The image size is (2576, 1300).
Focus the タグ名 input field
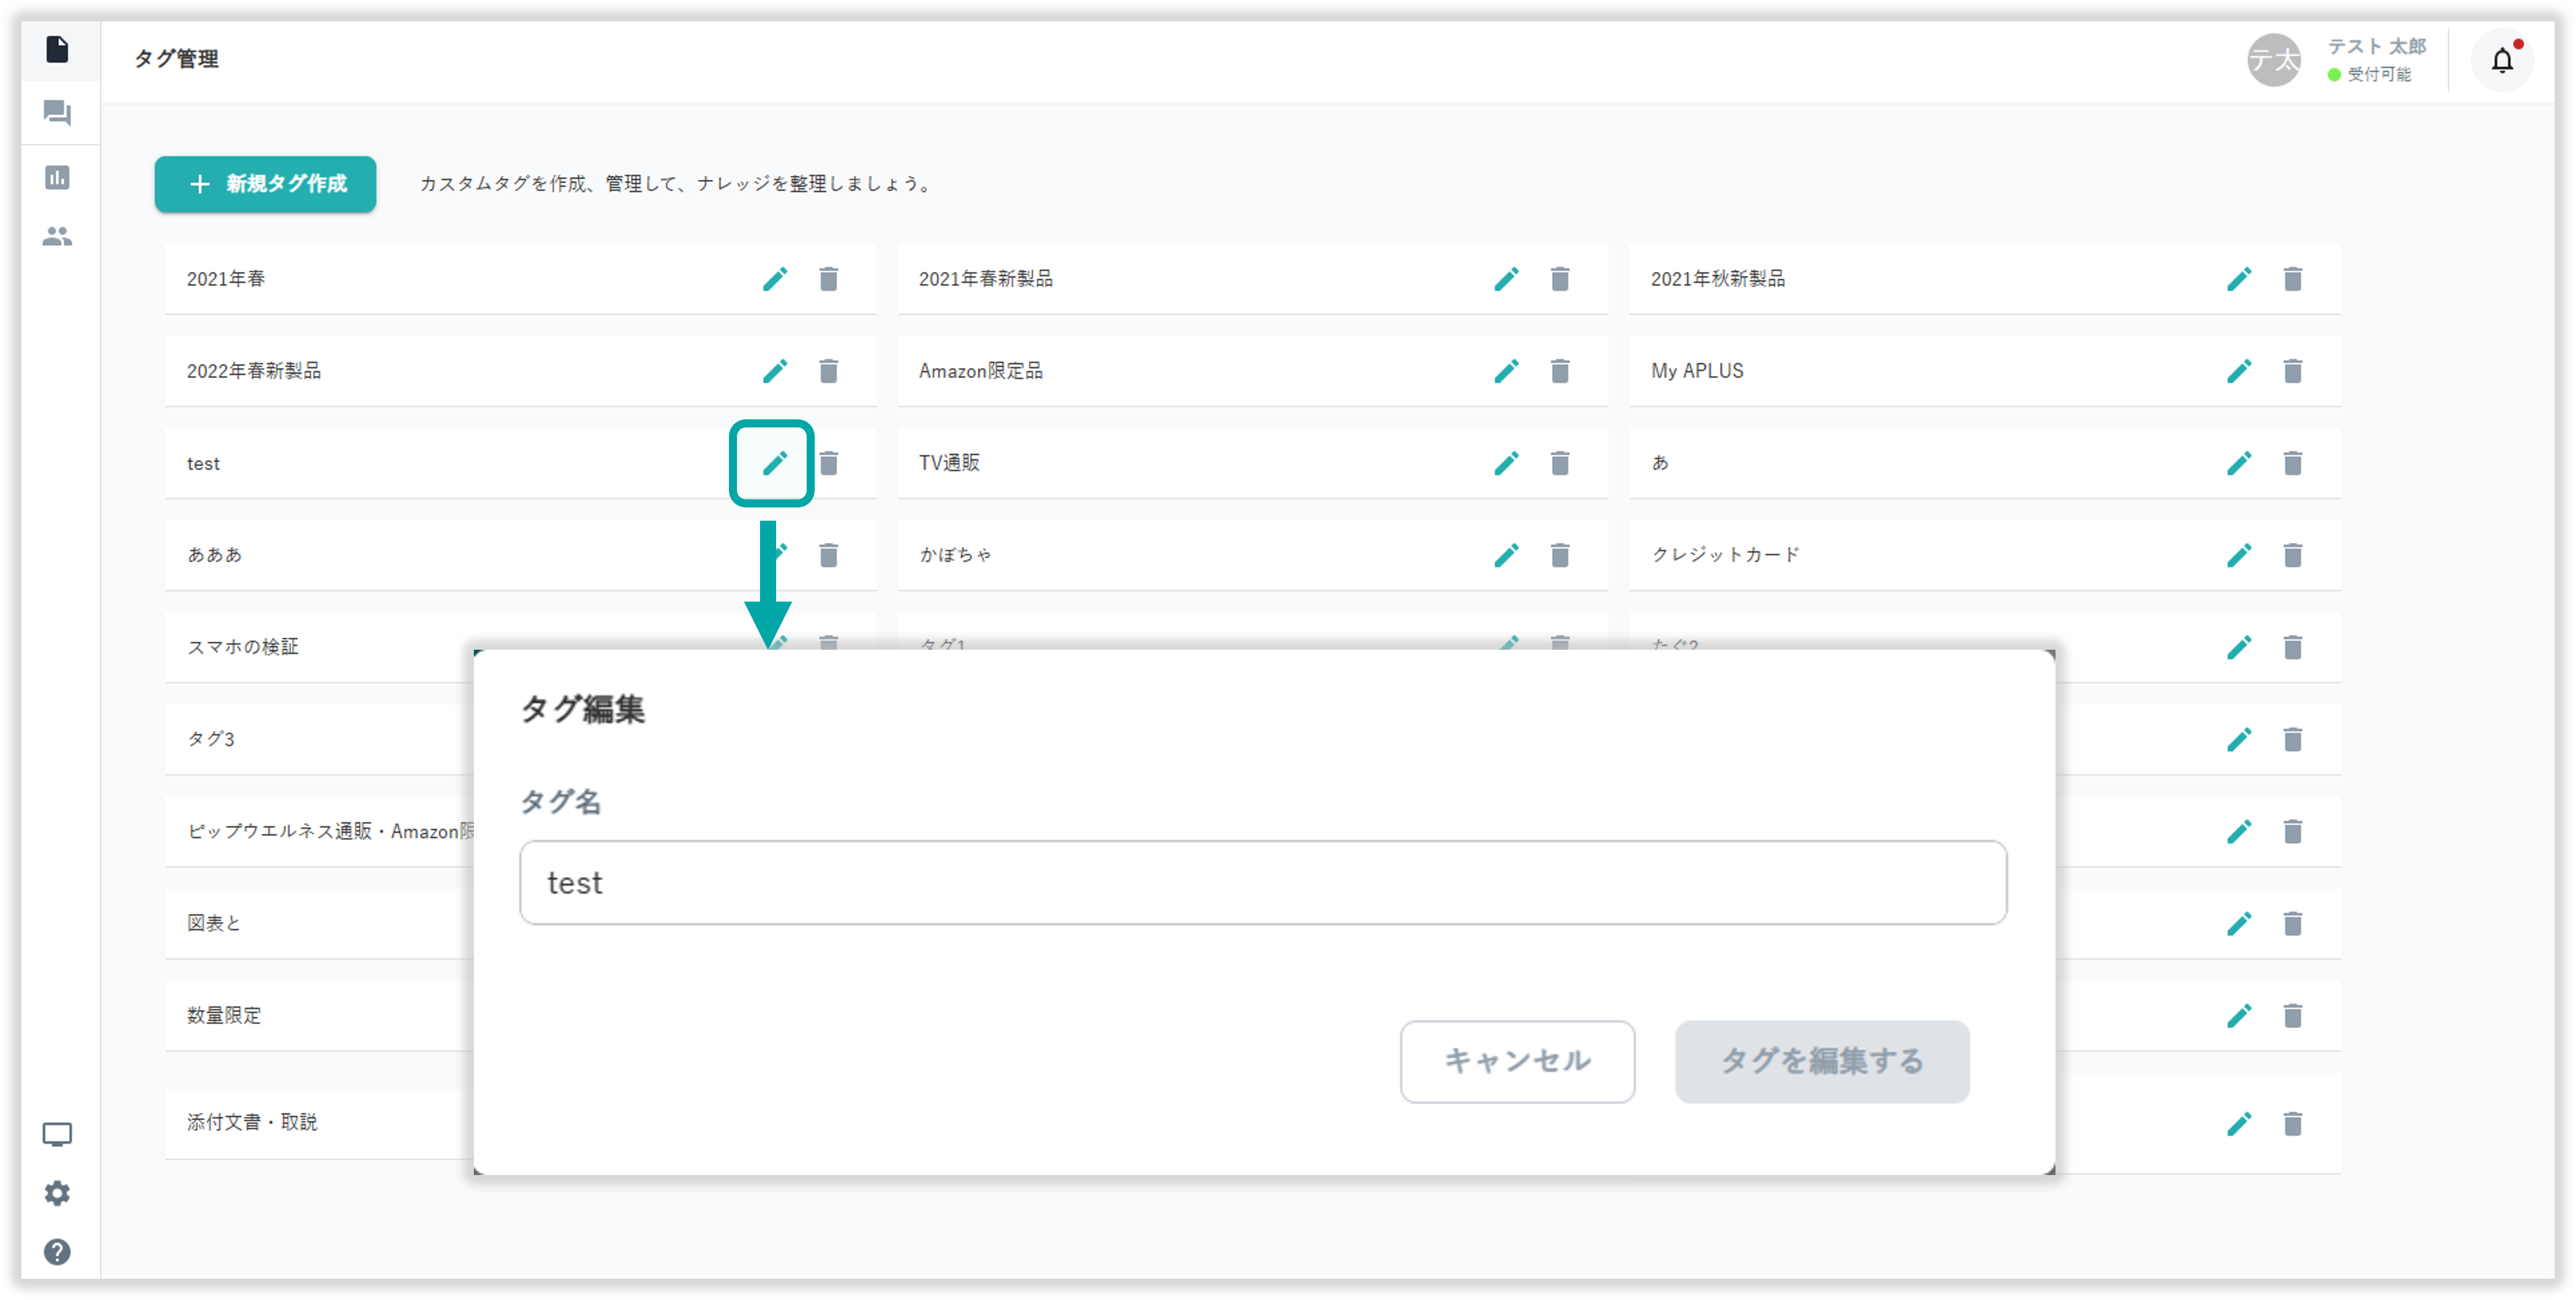coord(1262,882)
